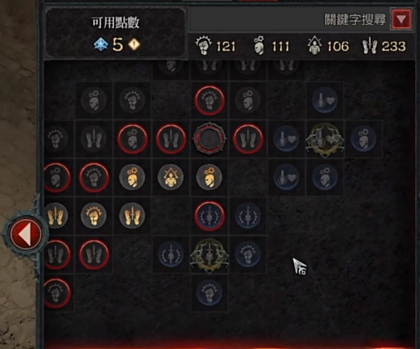Toggle the red-ringed skull sword node
420x349 pixels.
(209, 216)
